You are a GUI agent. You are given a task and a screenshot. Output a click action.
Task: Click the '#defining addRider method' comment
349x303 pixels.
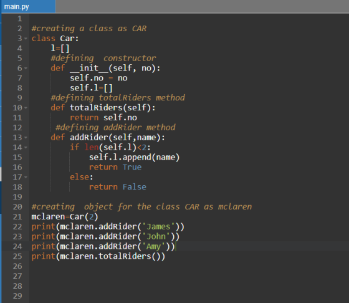[x=115, y=127]
